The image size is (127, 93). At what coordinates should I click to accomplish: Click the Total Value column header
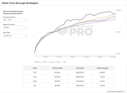click(x=80, y=68)
